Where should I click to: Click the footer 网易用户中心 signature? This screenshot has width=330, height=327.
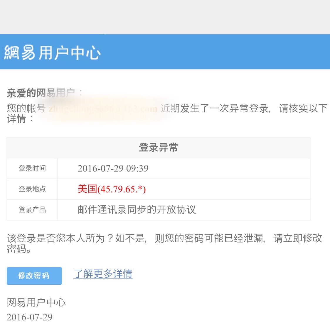(x=36, y=302)
